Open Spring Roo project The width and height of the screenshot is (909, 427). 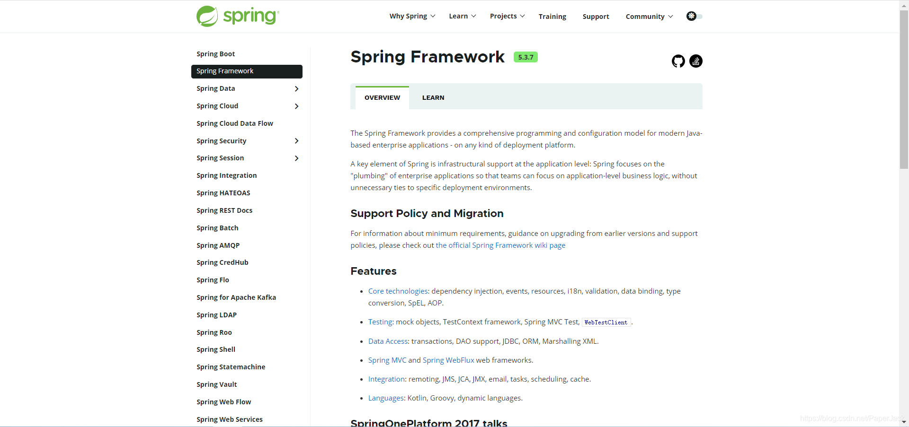pyautogui.click(x=214, y=332)
